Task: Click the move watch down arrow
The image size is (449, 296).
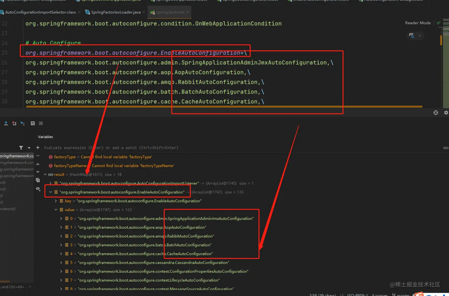Action: point(38,172)
